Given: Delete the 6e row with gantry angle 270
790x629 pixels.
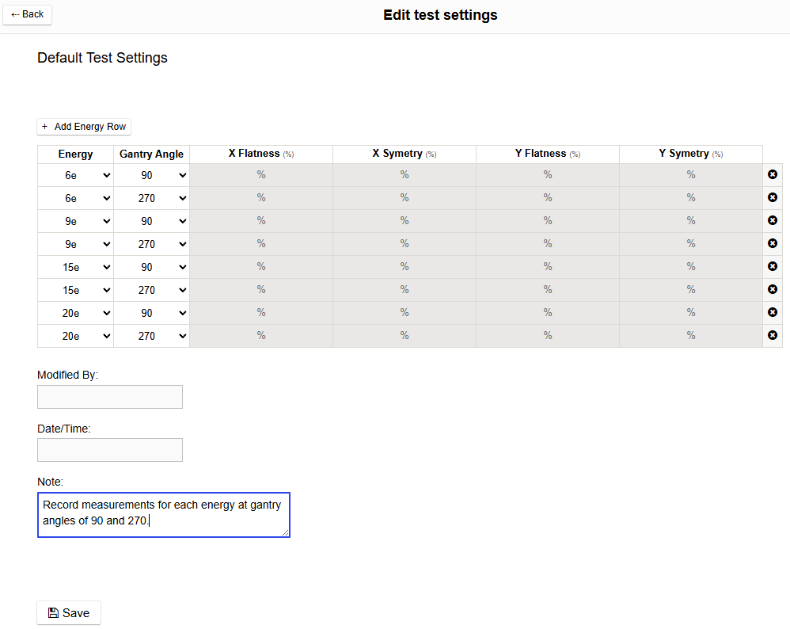Looking at the screenshot, I should pyautogui.click(x=773, y=197).
